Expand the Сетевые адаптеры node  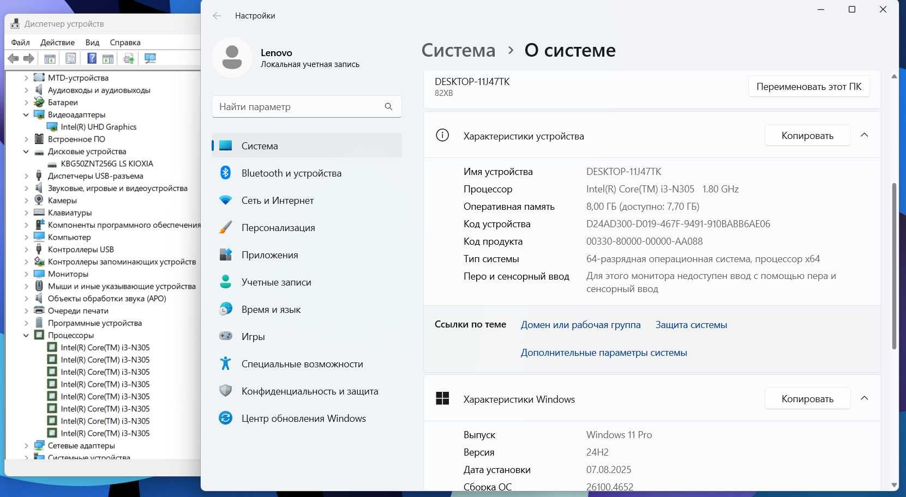coord(26,446)
